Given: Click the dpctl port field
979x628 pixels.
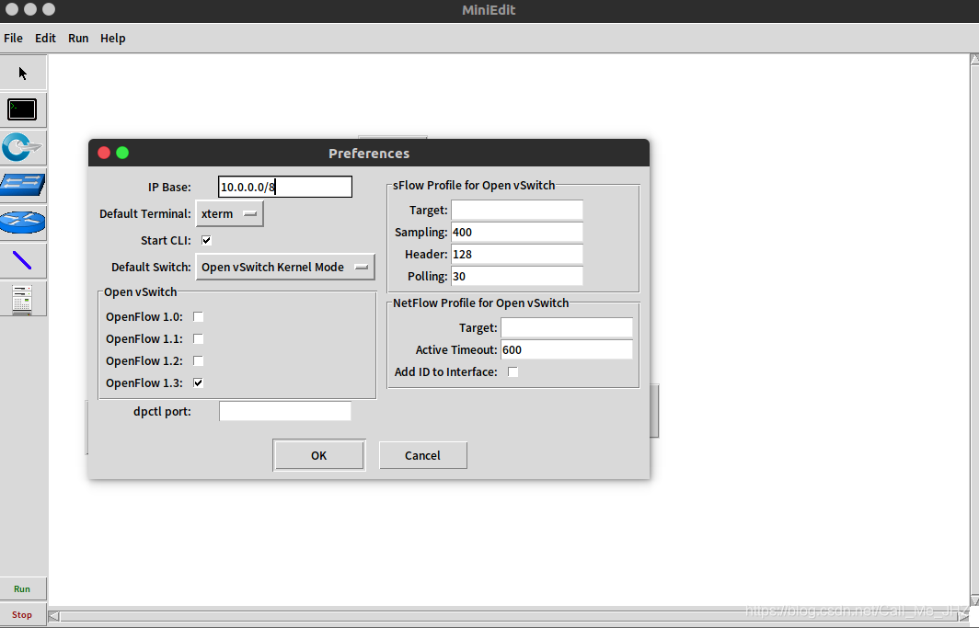Looking at the screenshot, I should pyautogui.click(x=285, y=411).
